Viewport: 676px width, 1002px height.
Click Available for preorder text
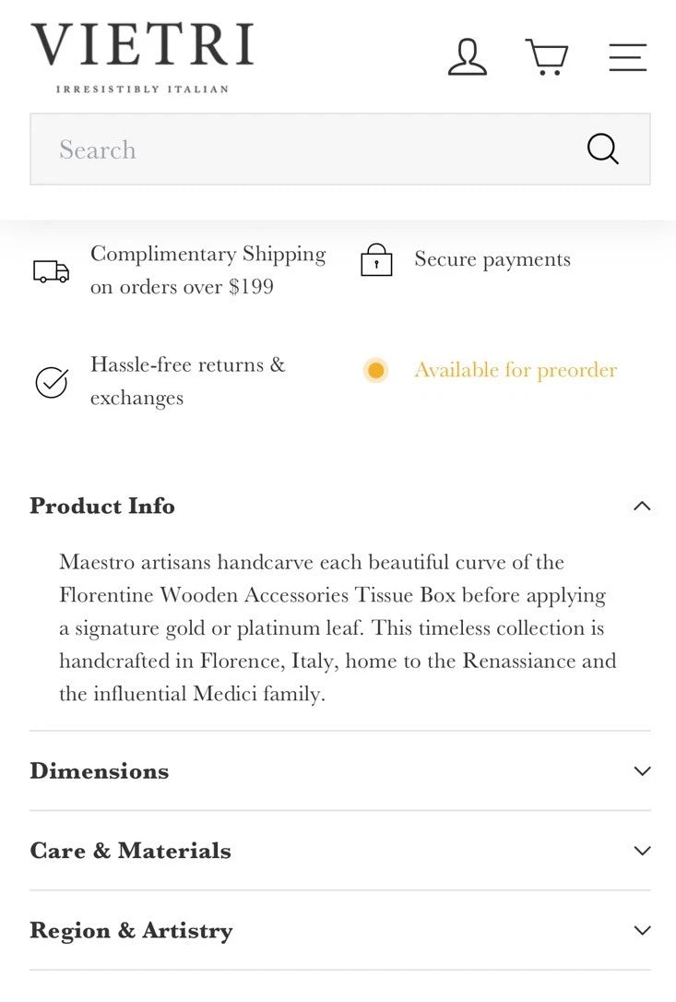click(516, 371)
